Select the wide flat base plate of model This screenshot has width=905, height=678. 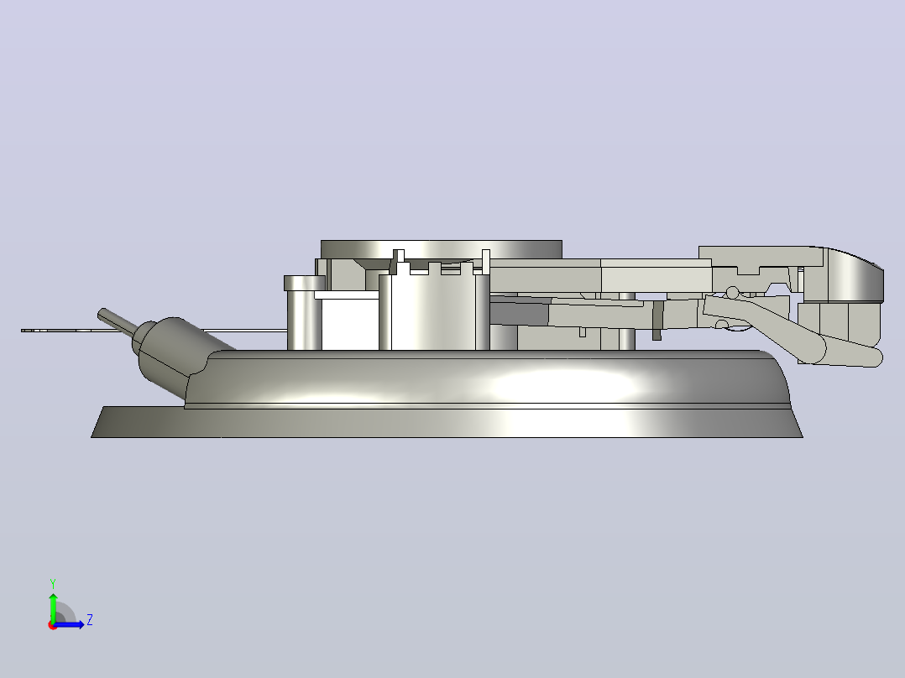(x=447, y=422)
